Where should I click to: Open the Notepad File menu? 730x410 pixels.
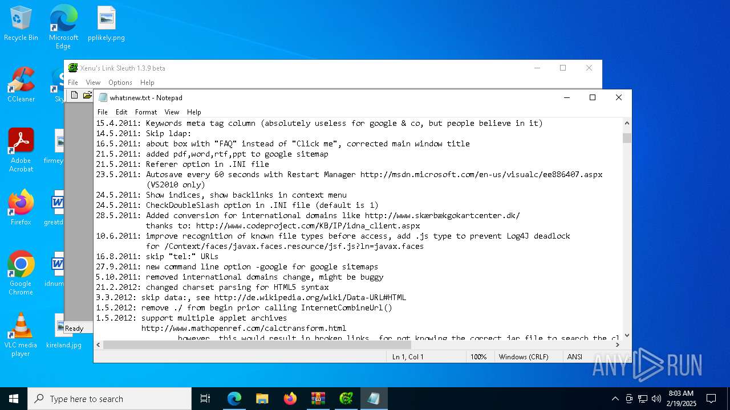coord(103,112)
